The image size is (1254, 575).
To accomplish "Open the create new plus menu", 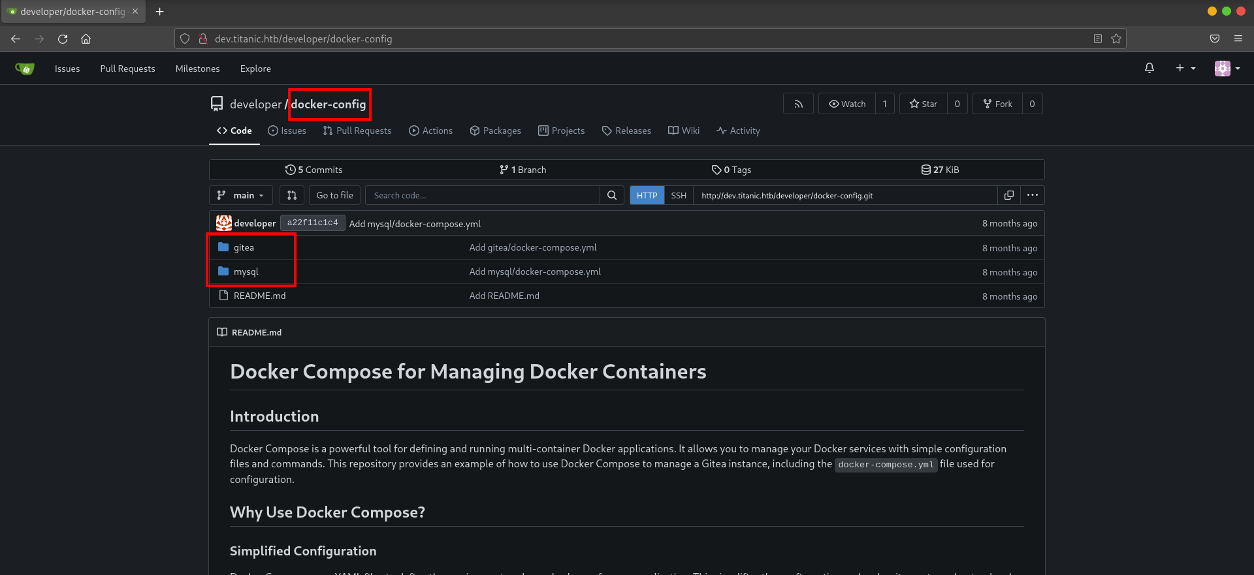I will coord(1185,68).
